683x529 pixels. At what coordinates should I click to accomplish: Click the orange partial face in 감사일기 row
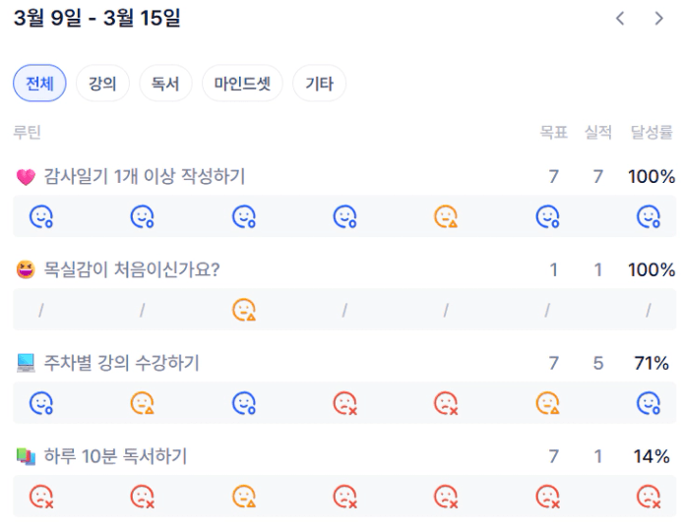[x=446, y=216]
